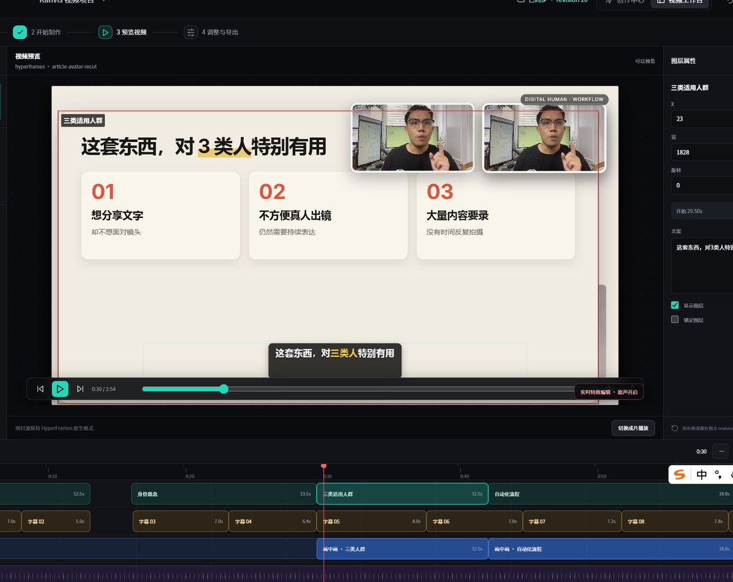
Task: Click the 02 不方便真人出镜 card
Action: pos(328,215)
